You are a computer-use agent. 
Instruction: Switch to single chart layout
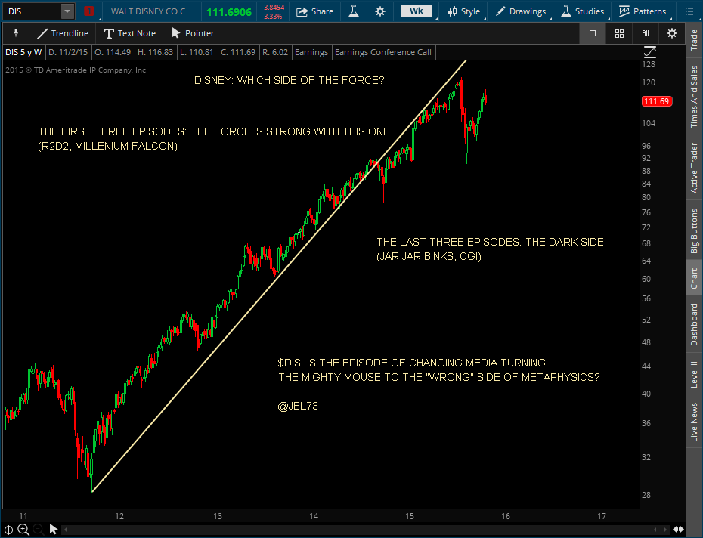click(x=593, y=33)
